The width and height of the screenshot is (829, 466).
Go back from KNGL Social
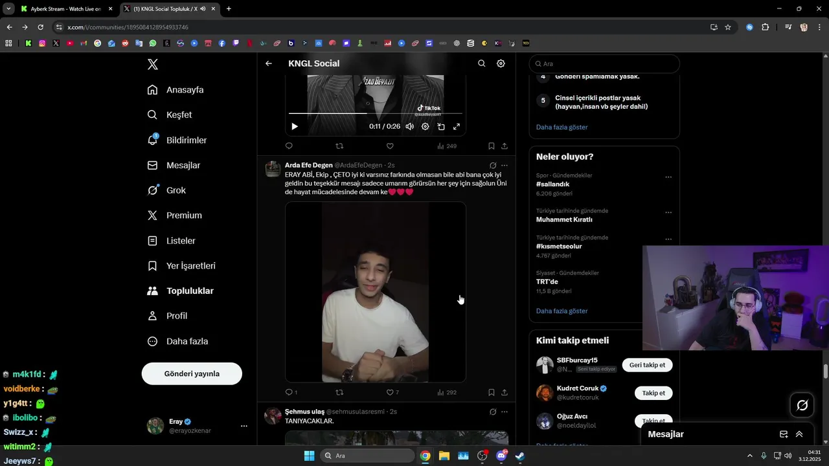point(269,63)
